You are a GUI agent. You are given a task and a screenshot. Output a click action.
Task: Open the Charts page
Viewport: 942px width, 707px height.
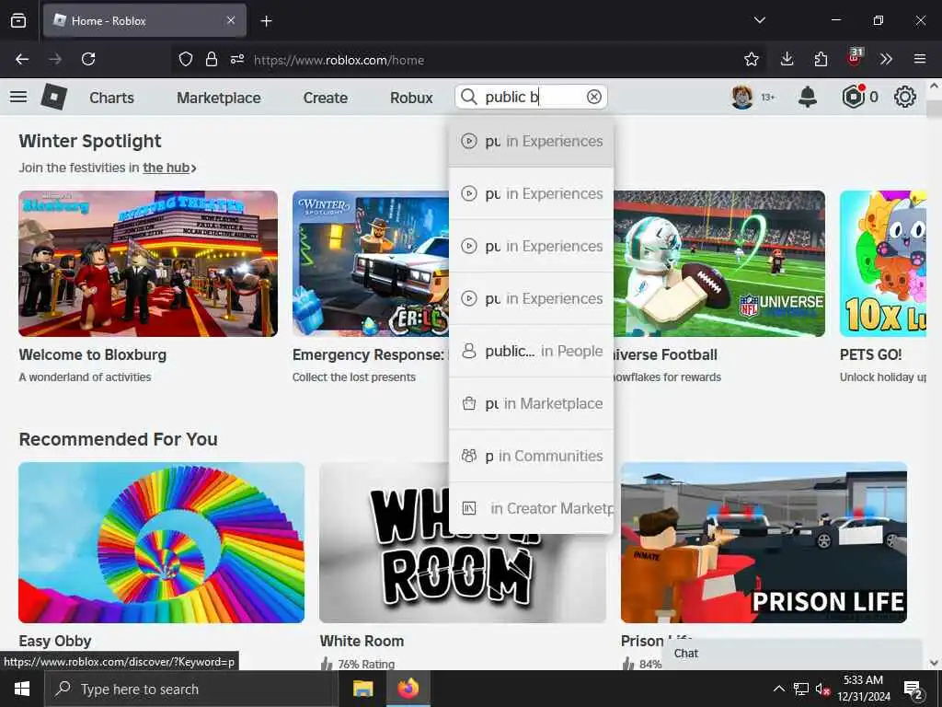(111, 98)
